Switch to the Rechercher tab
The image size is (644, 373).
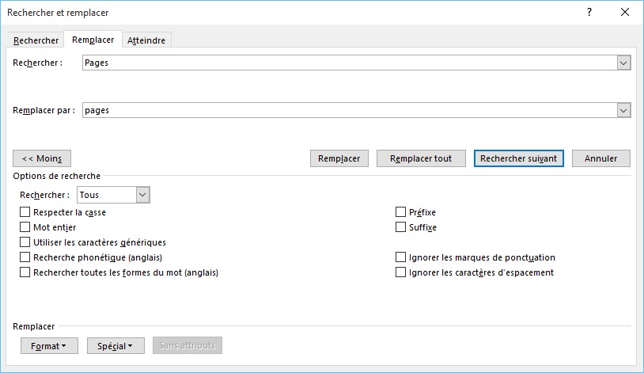coord(36,40)
